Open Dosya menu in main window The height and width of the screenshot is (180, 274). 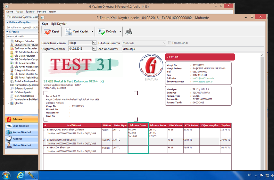10,12
